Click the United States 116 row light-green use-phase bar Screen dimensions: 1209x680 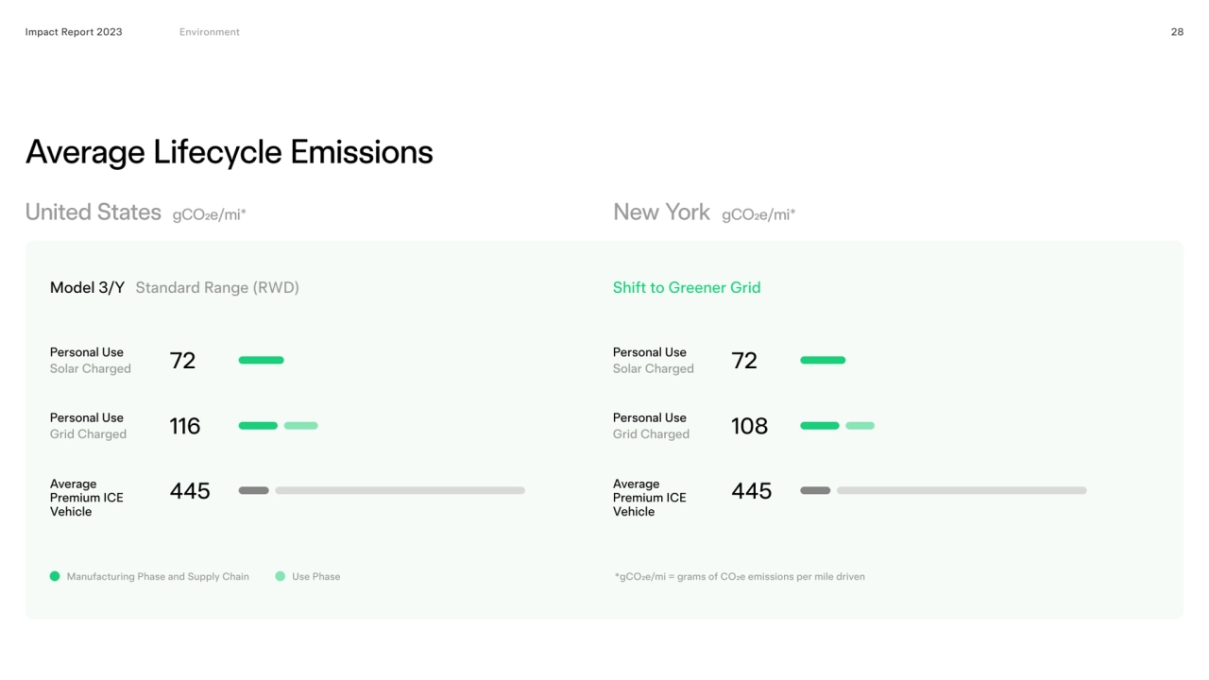click(x=301, y=426)
